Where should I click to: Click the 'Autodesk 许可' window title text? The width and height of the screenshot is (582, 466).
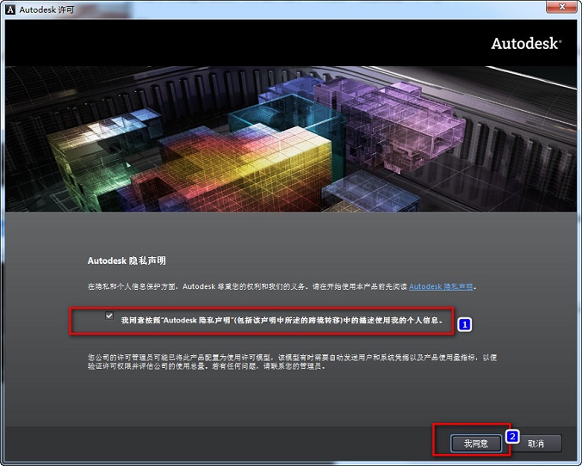coord(46,9)
